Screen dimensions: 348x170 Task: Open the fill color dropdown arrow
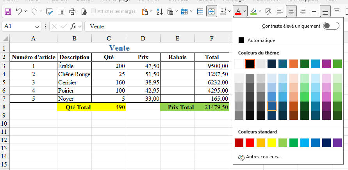point(260,11)
